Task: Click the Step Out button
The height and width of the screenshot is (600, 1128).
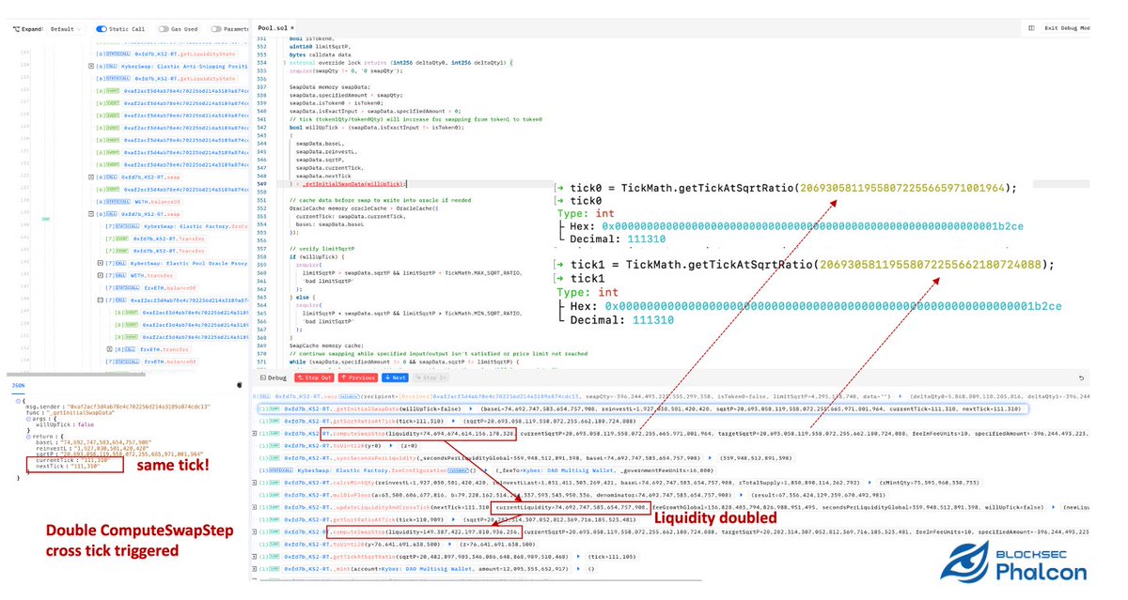Action: click(x=314, y=377)
